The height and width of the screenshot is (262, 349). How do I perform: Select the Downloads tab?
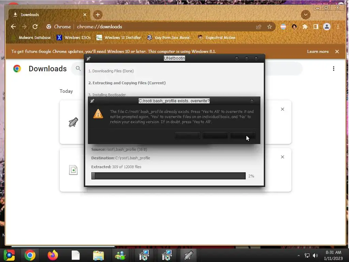point(49,15)
